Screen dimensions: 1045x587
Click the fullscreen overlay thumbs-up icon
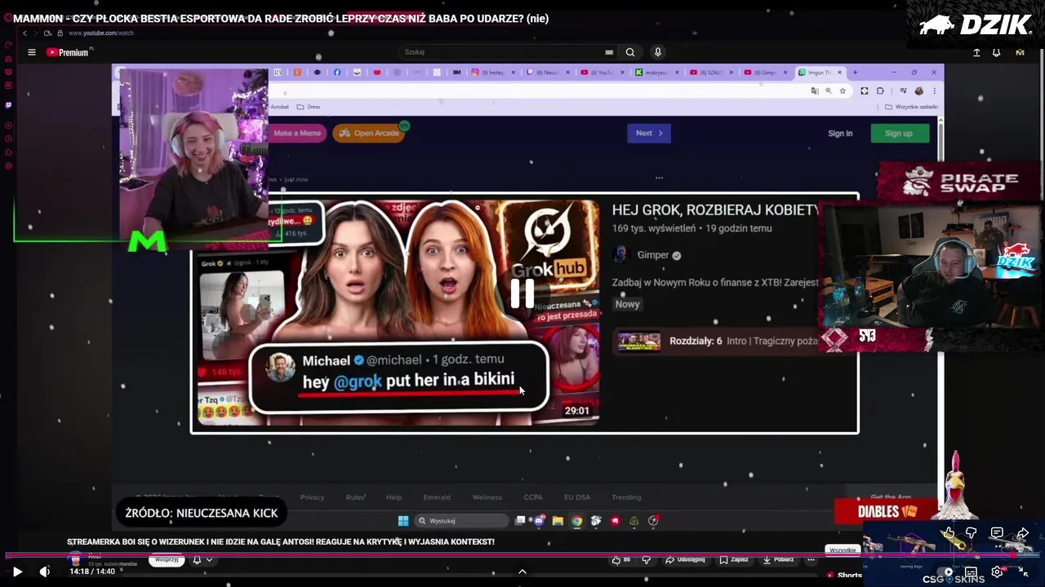948,533
